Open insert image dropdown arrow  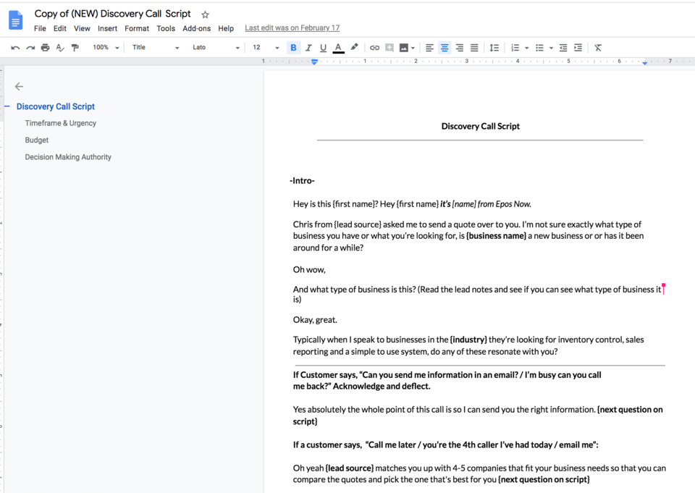413,48
